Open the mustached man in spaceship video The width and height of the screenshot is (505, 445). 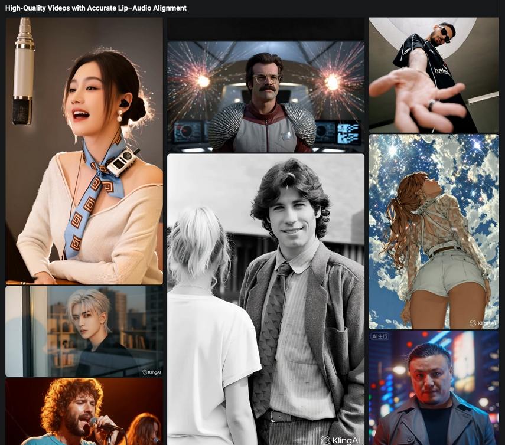coord(266,97)
